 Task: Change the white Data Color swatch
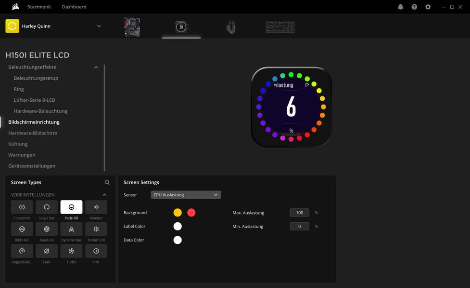pyautogui.click(x=178, y=240)
